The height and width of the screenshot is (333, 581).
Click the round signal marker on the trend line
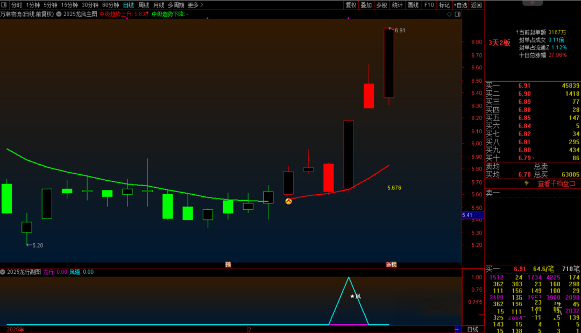click(x=288, y=201)
